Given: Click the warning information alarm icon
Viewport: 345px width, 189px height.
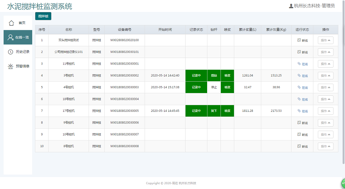Looking at the screenshot, I should point(11,66).
